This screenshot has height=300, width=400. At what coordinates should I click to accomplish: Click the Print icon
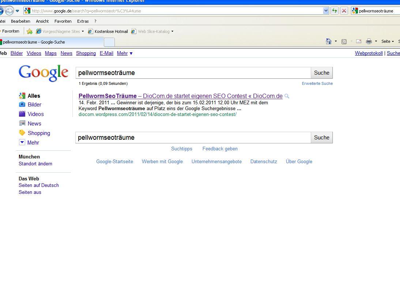point(369,41)
